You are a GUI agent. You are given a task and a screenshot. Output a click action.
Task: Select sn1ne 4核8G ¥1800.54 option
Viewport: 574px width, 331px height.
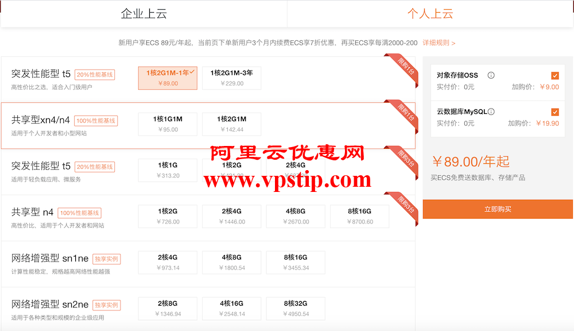tap(232, 263)
